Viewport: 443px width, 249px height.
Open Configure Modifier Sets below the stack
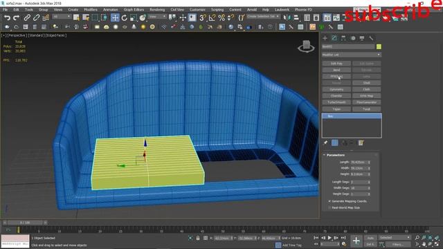[x=361, y=143]
